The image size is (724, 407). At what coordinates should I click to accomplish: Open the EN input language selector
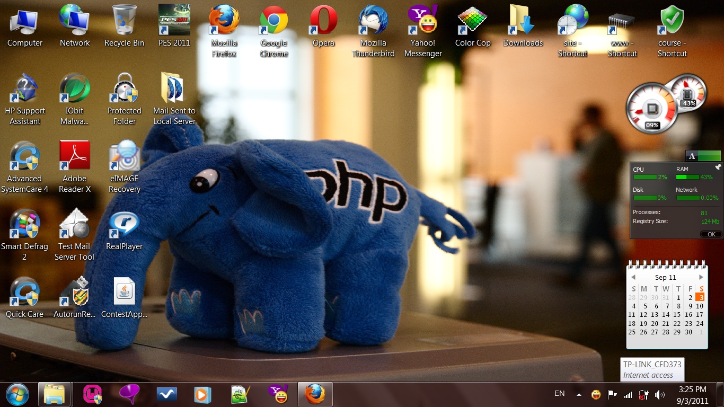tap(559, 394)
